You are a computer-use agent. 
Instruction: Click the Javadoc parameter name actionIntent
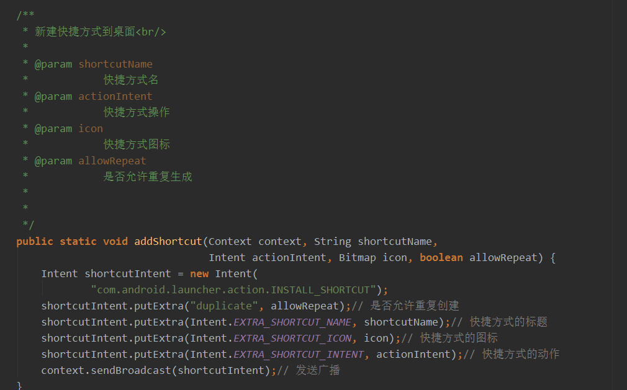click(115, 96)
